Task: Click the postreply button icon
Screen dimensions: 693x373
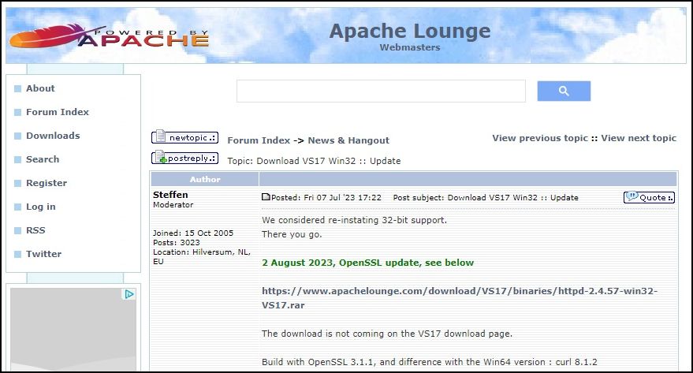Action: coord(184,158)
